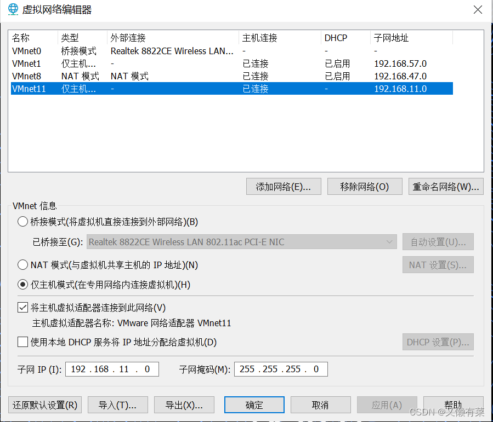This screenshot has height=422, width=493.
Task: Select the NAT 模式 radio button
Action: click(x=22, y=265)
